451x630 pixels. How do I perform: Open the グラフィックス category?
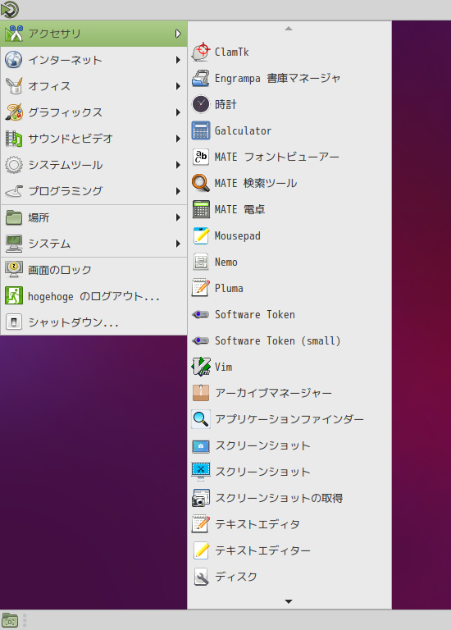coord(93,112)
